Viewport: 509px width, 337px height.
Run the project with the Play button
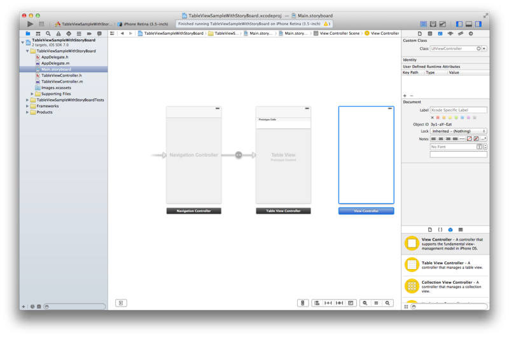tap(30, 24)
